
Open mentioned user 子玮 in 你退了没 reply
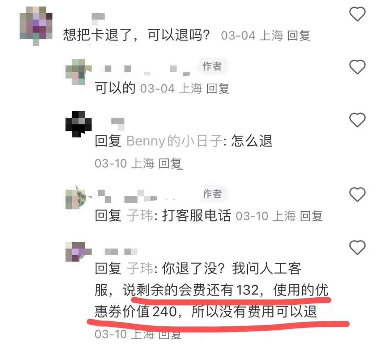pos(140,269)
